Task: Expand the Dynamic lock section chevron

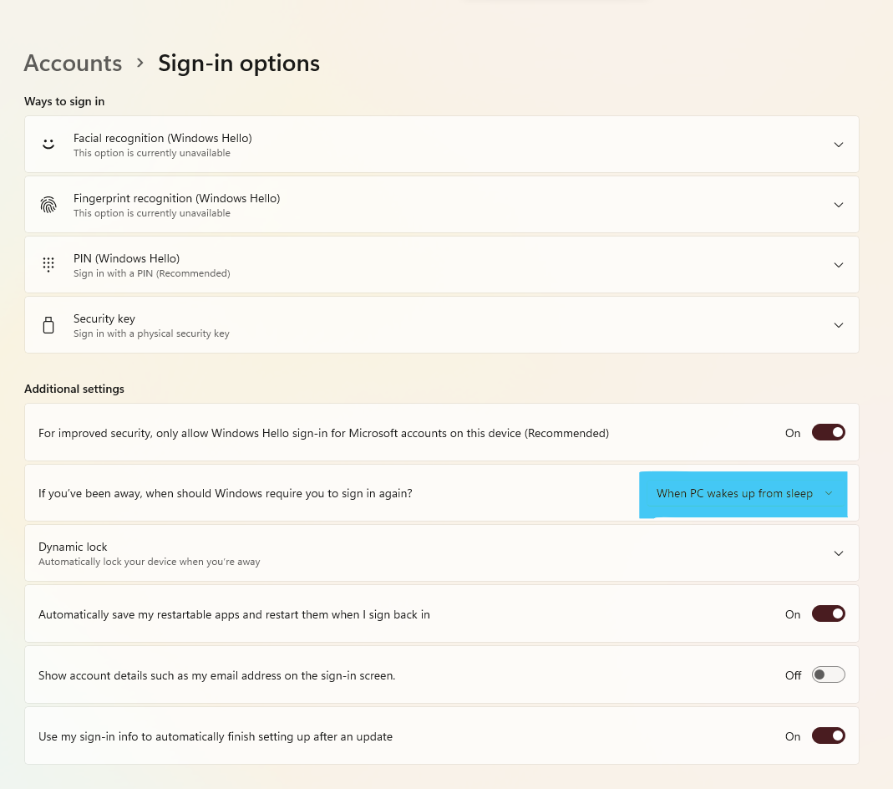Action: point(839,553)
